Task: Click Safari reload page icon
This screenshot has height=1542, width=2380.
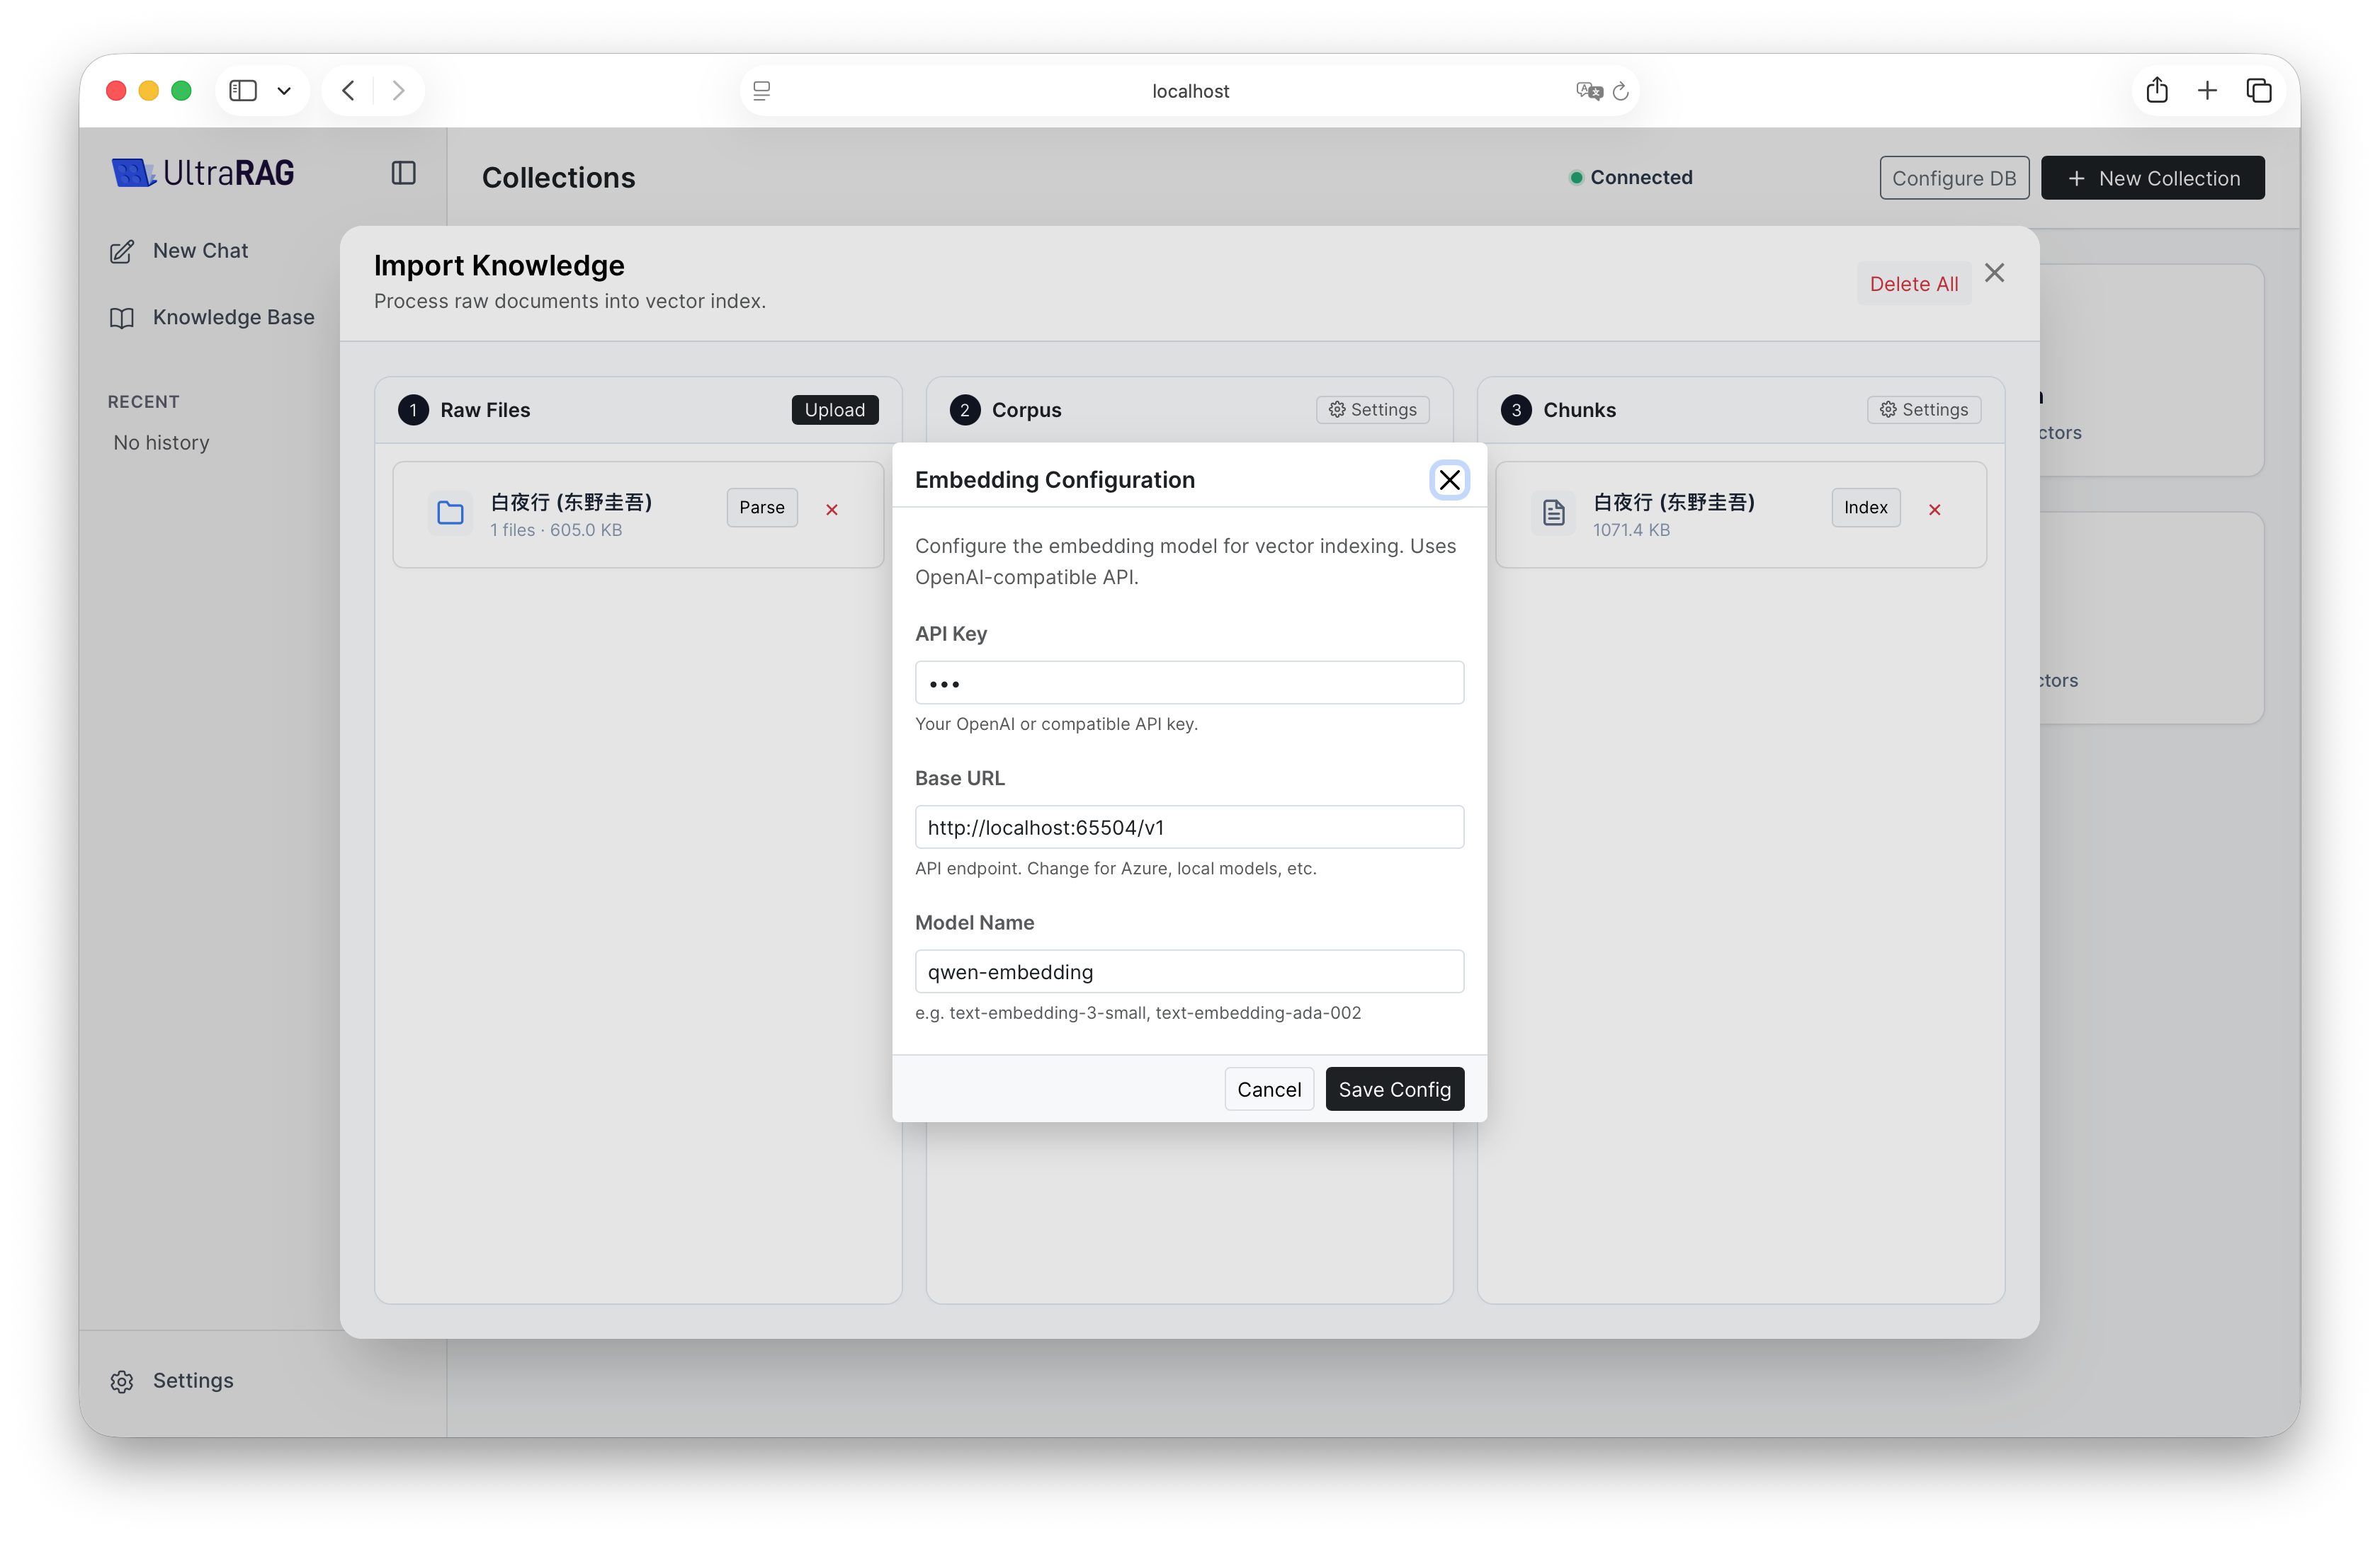Action: point(1620,91)
